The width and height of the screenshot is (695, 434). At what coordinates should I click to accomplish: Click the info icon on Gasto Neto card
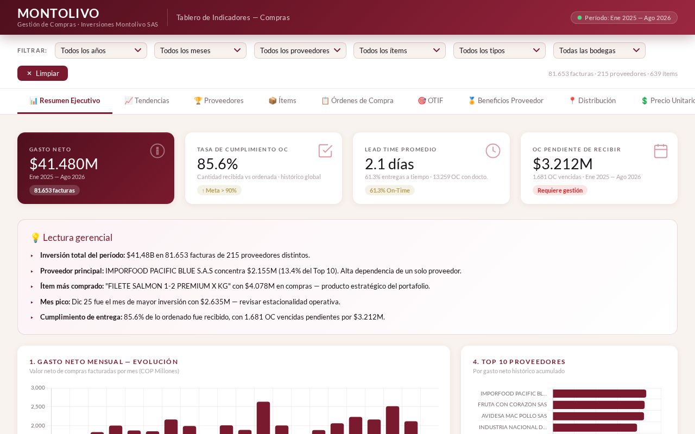click(157, 151)
